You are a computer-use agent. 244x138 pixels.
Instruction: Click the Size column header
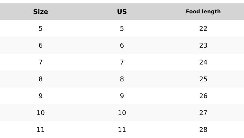pyautogui.click(x=41, y=12)
